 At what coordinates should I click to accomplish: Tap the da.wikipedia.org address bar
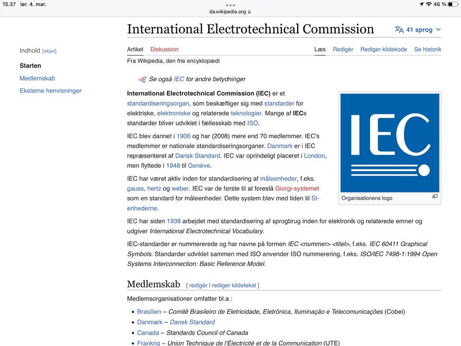[230, 12]
